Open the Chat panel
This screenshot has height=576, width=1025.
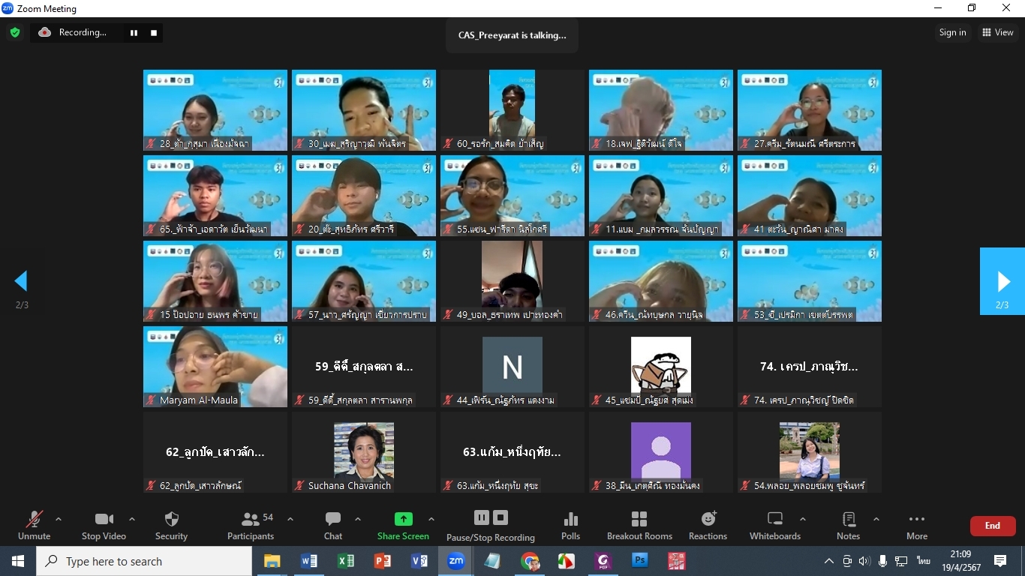tap(333, 526)
